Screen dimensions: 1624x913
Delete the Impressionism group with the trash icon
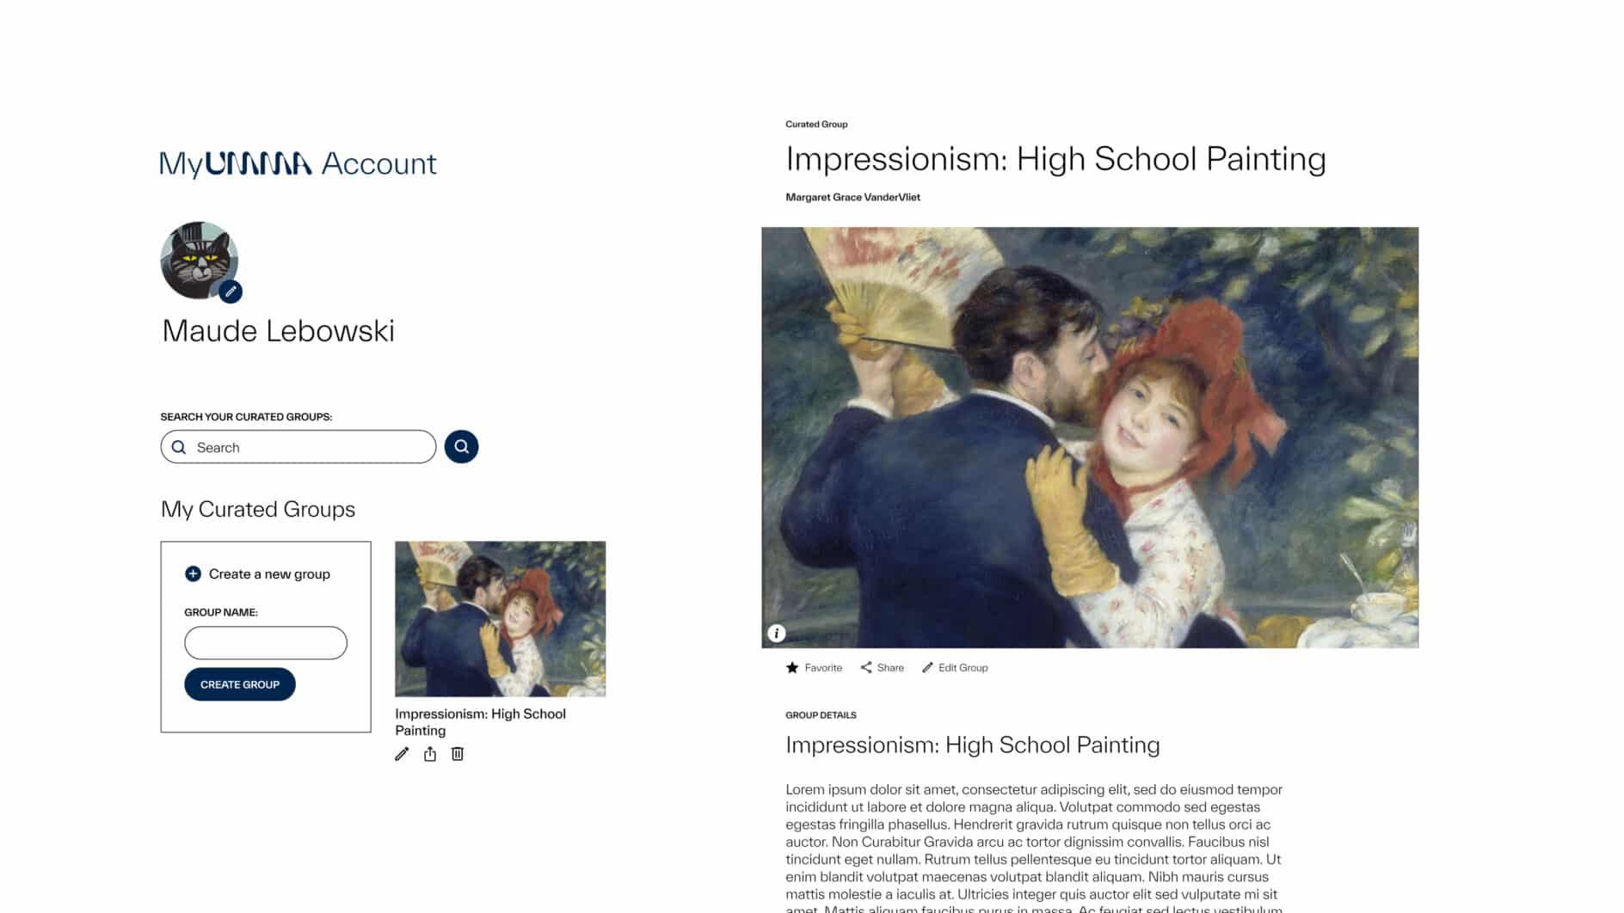(457, 753)
